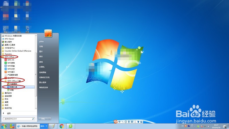Image resolution: width=229 pixels, height=129 pixels.
Task: Toggle punctuation mode on Sogou bar
Action: click(x=123, y=122)
